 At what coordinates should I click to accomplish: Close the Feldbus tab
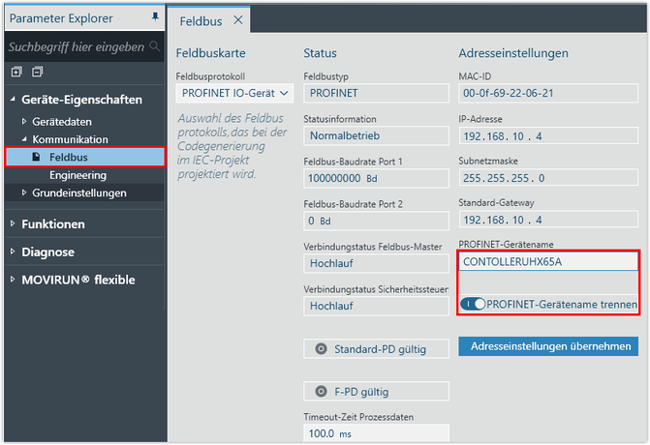tap(238, 19)
